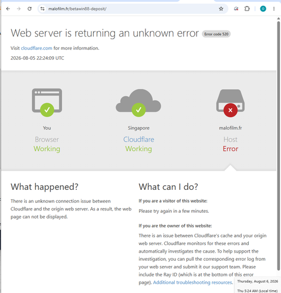Click the Cloudflare status link
The image size is (281, 293).
coord(138,139)
